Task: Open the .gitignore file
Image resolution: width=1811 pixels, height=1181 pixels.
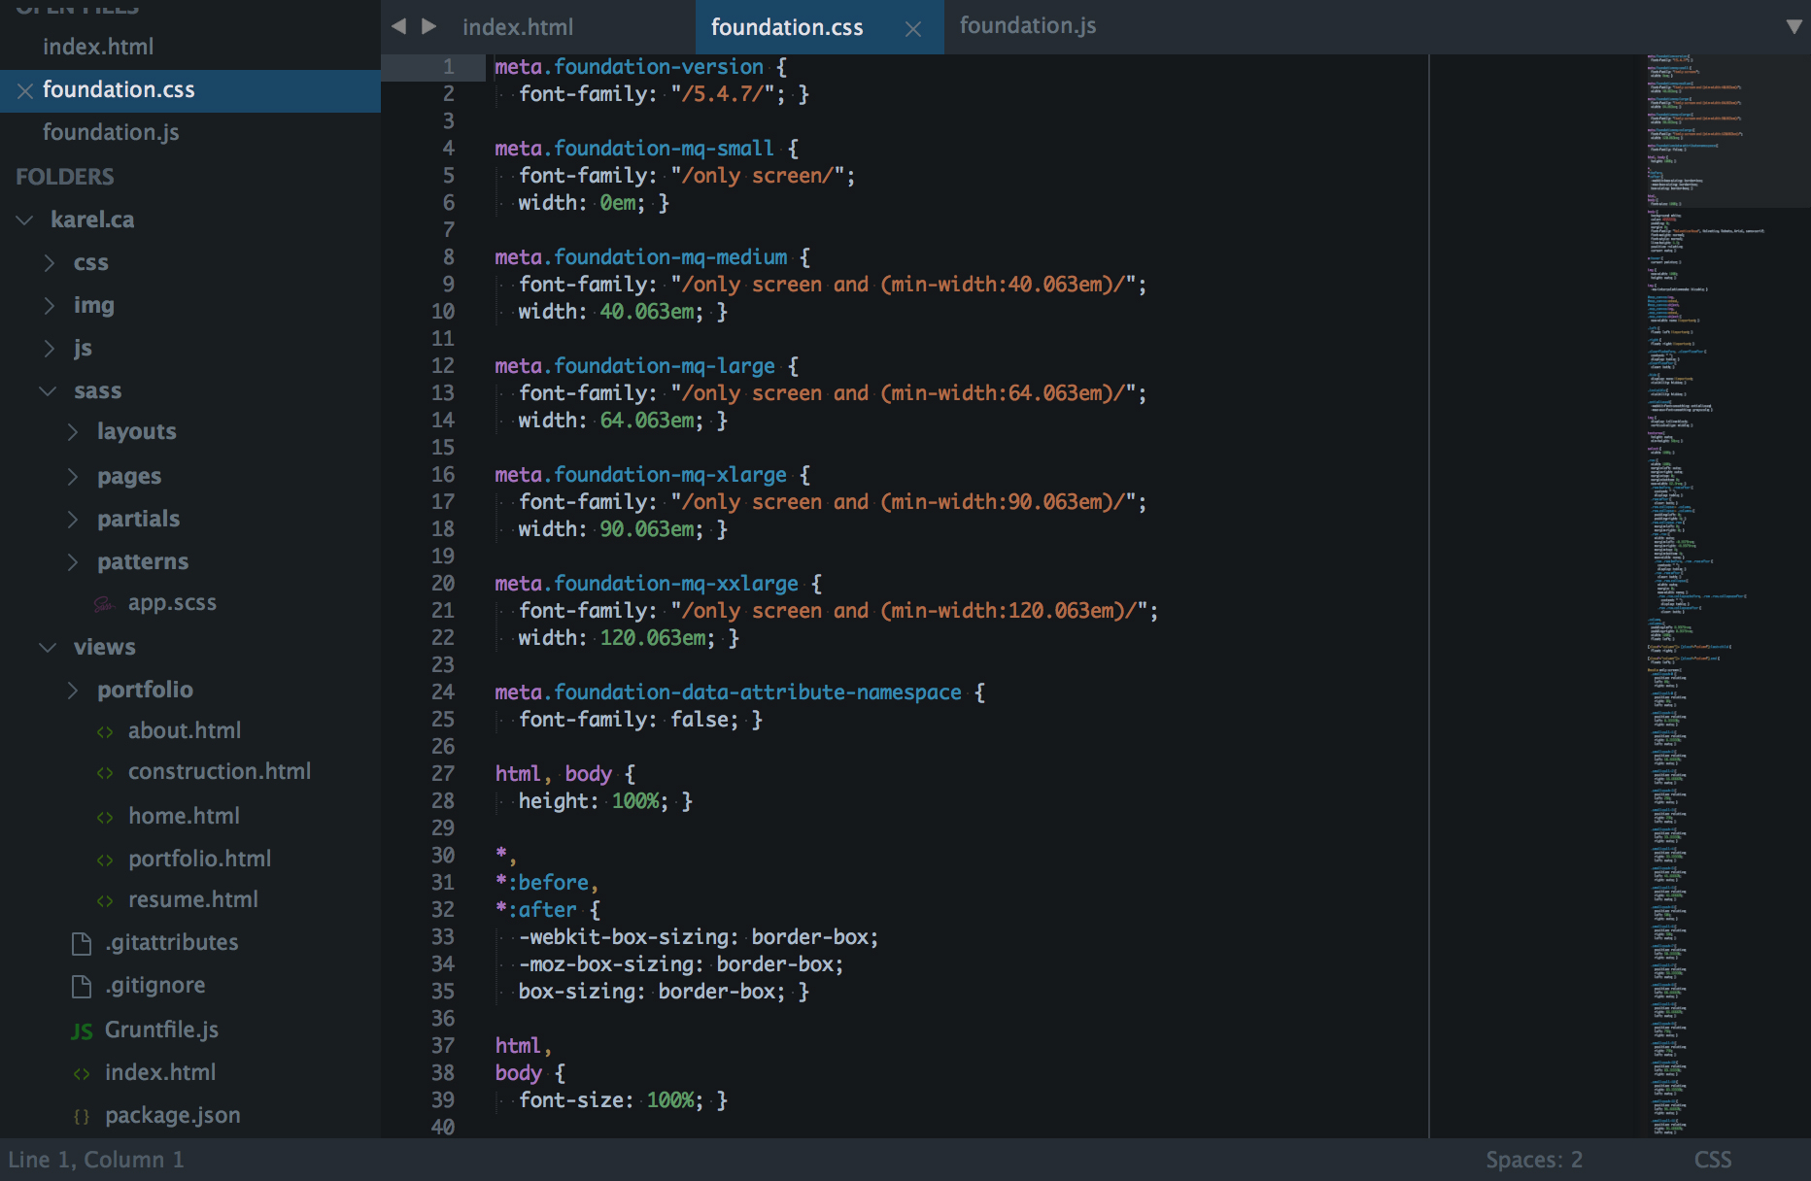Action: [x=154, y=985]
